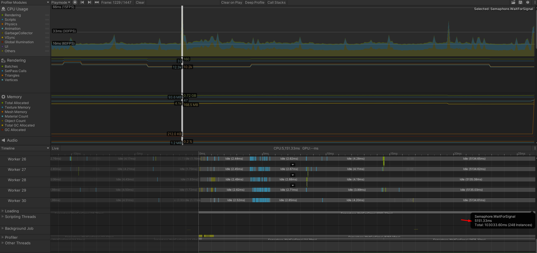Save profile data with floppy disk icon
Viewport: 537px width, 253px height.
(x=520, y=2)
